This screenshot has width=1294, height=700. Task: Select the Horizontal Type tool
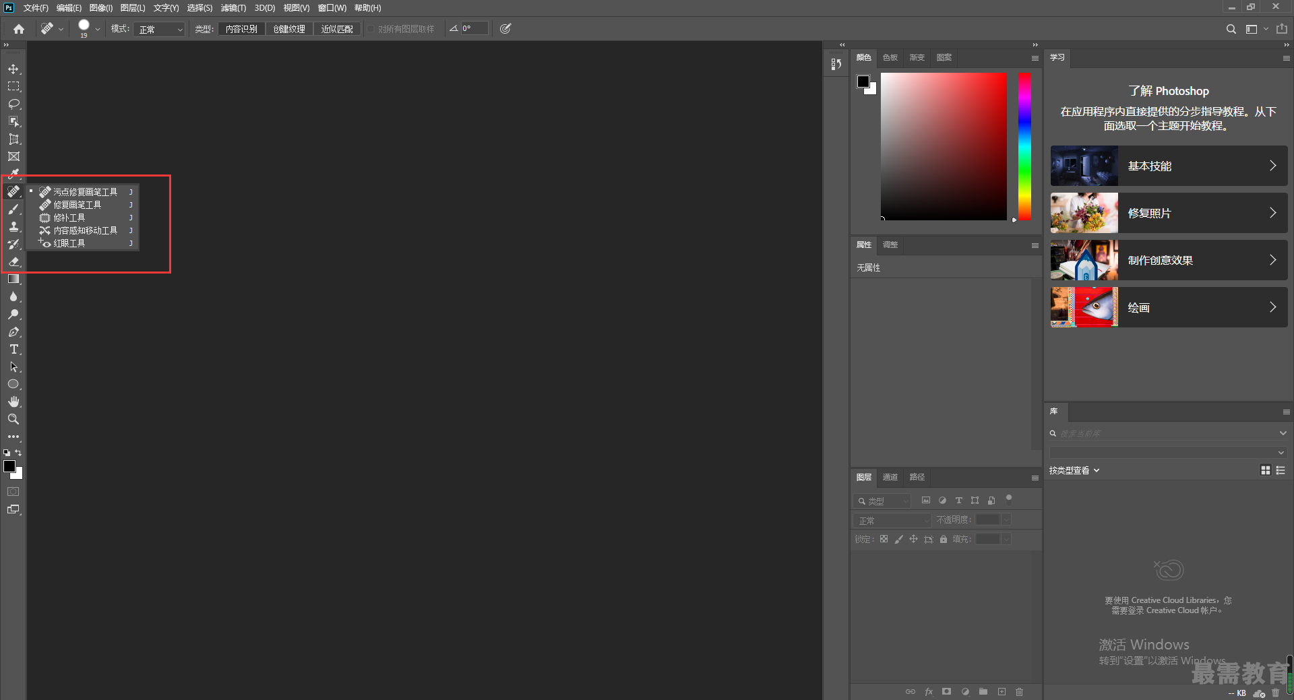[x=13, y=349]
